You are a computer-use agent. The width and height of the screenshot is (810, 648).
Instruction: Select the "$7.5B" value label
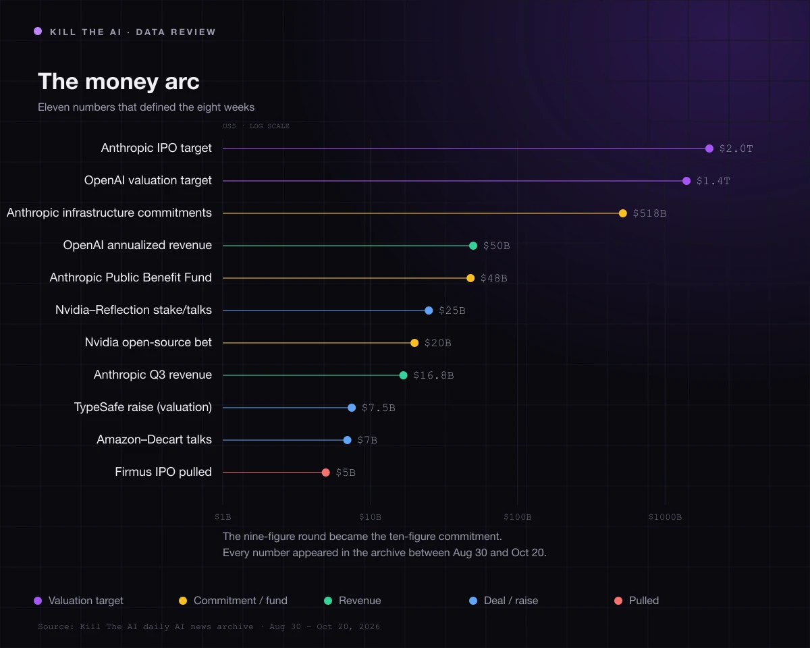point(378,408)
